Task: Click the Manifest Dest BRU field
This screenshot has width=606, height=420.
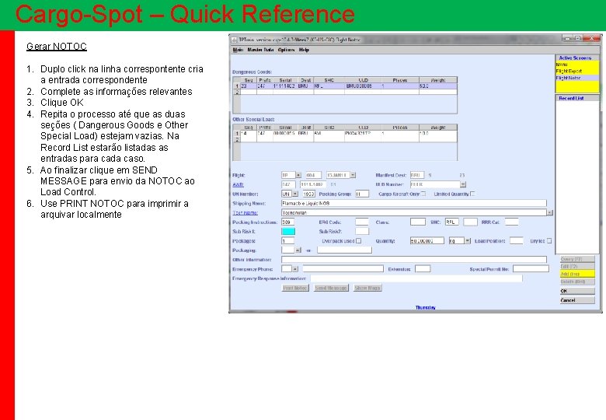Action: click(417, 175)
